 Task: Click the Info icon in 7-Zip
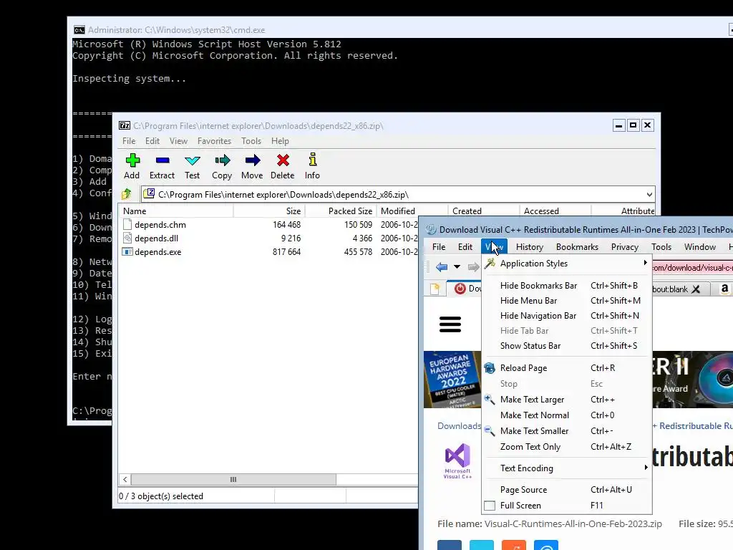tap(313, 160)
